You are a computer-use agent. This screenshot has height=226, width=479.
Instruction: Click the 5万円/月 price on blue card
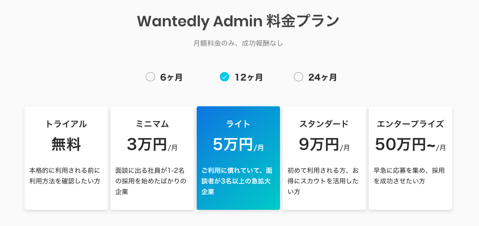(x=238, y=145)
